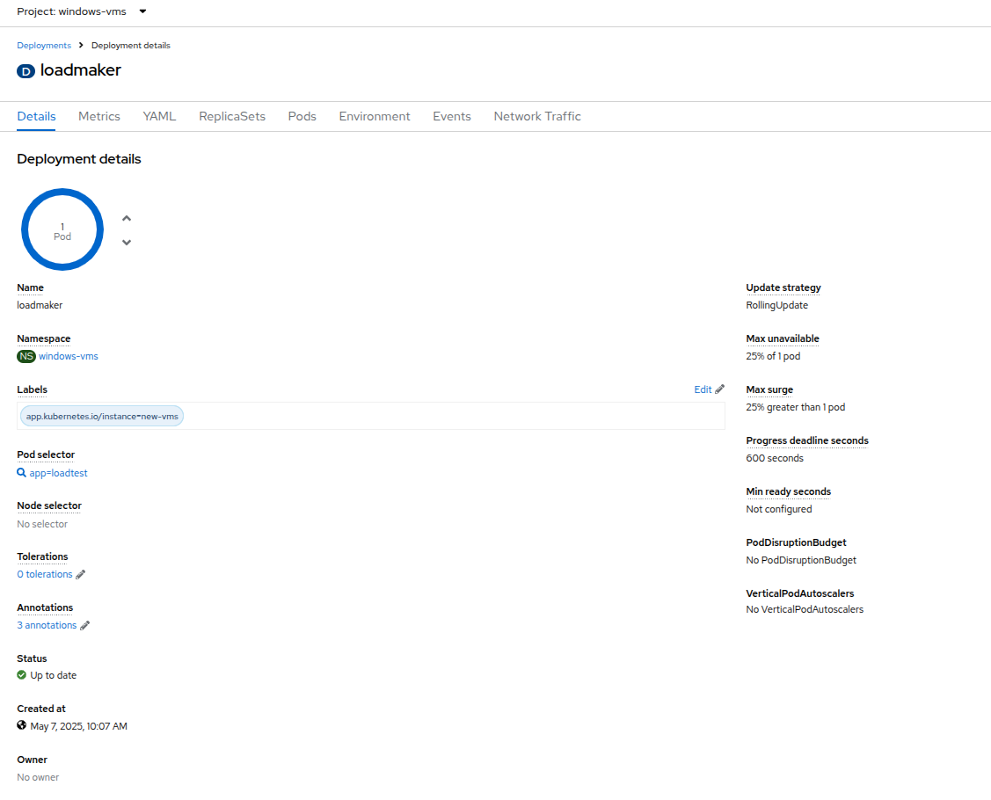Click the pod count donut chart
The image size is (991, 800).
click(x=62, y=230)
